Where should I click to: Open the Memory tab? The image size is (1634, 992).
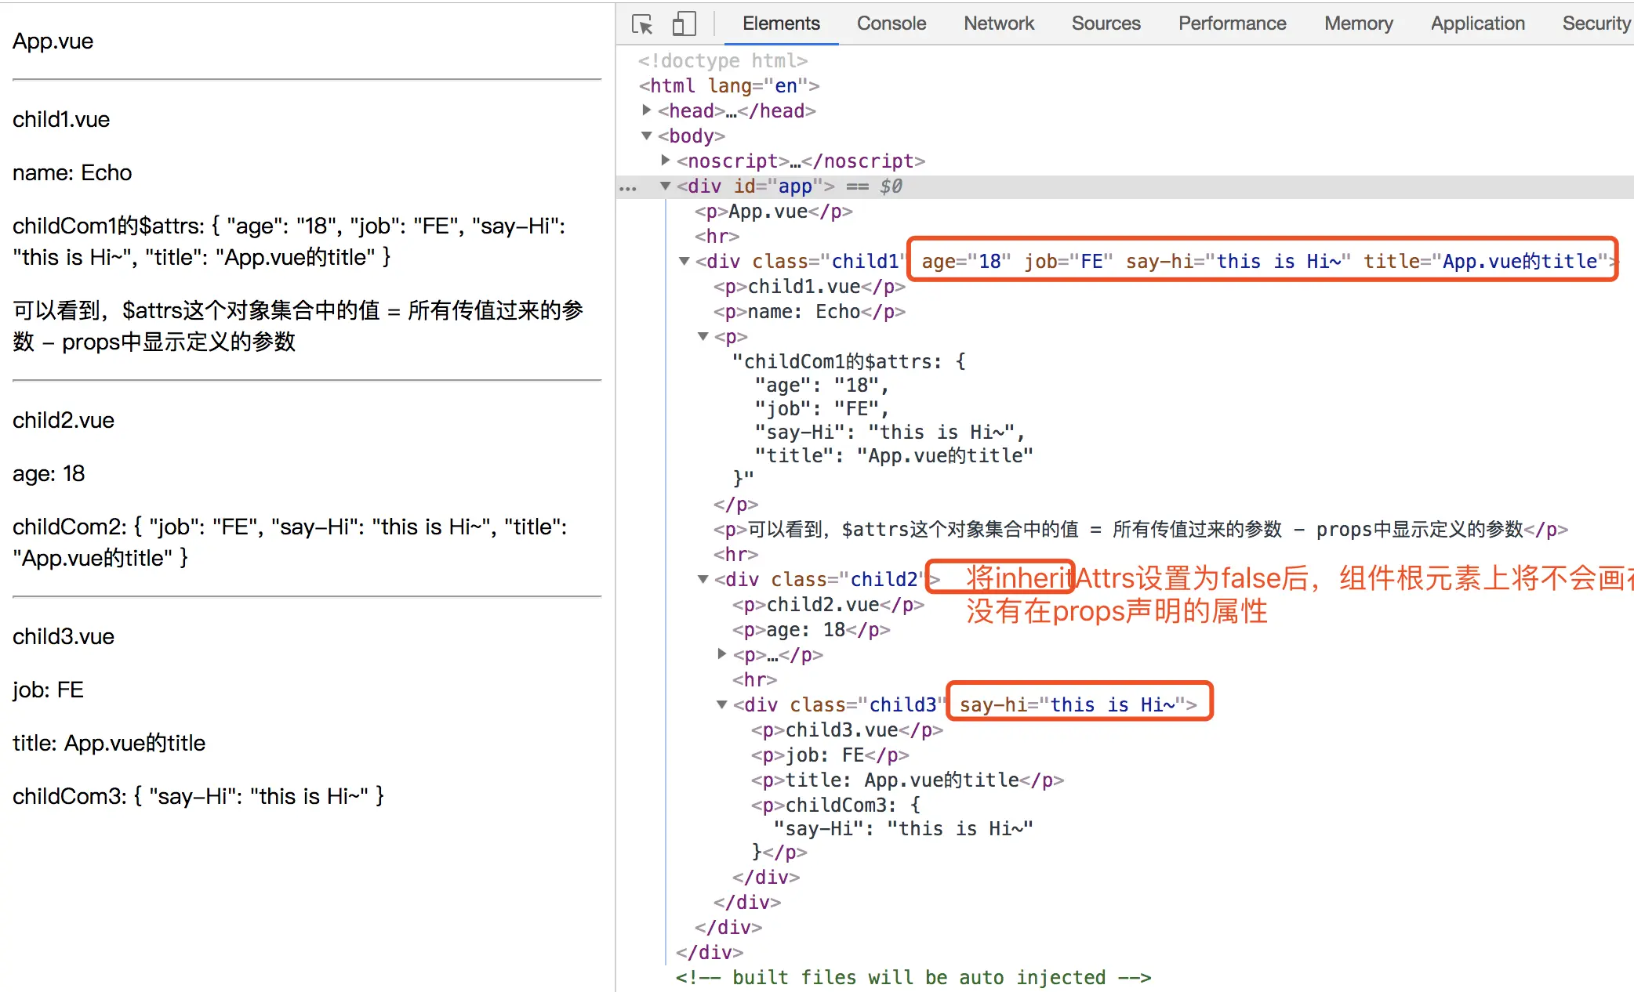click(1358, 24)
